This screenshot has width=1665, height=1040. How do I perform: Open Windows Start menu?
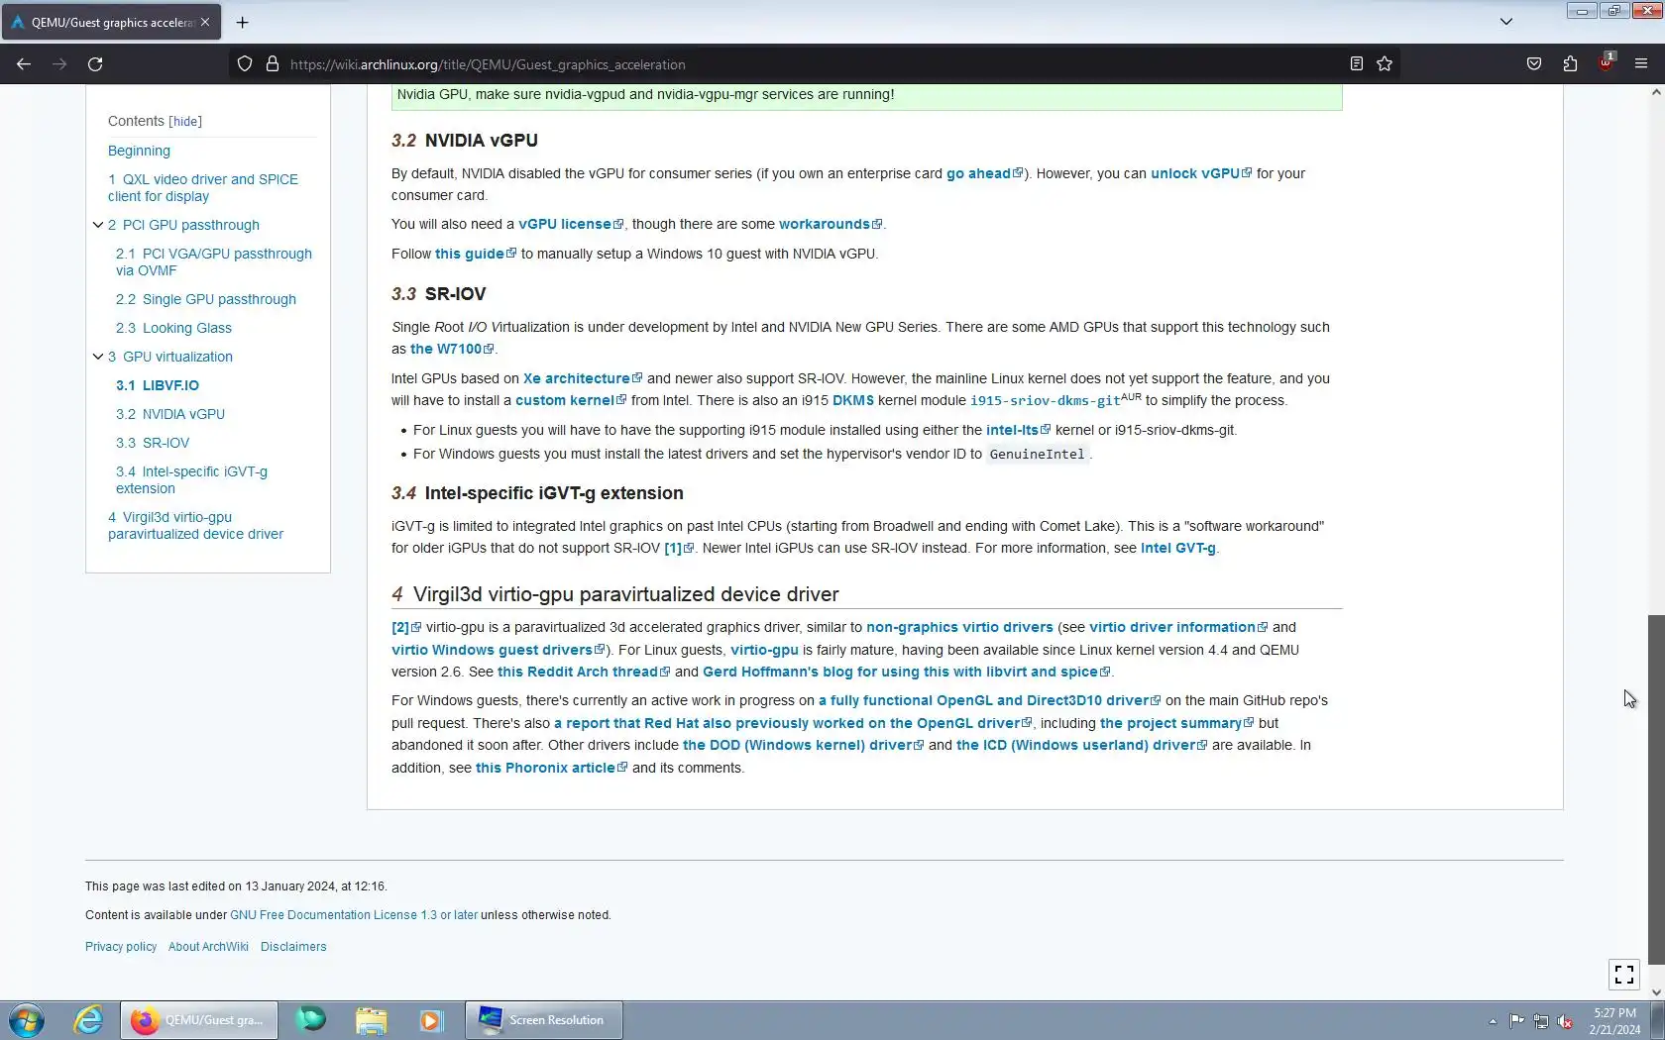27,1020
